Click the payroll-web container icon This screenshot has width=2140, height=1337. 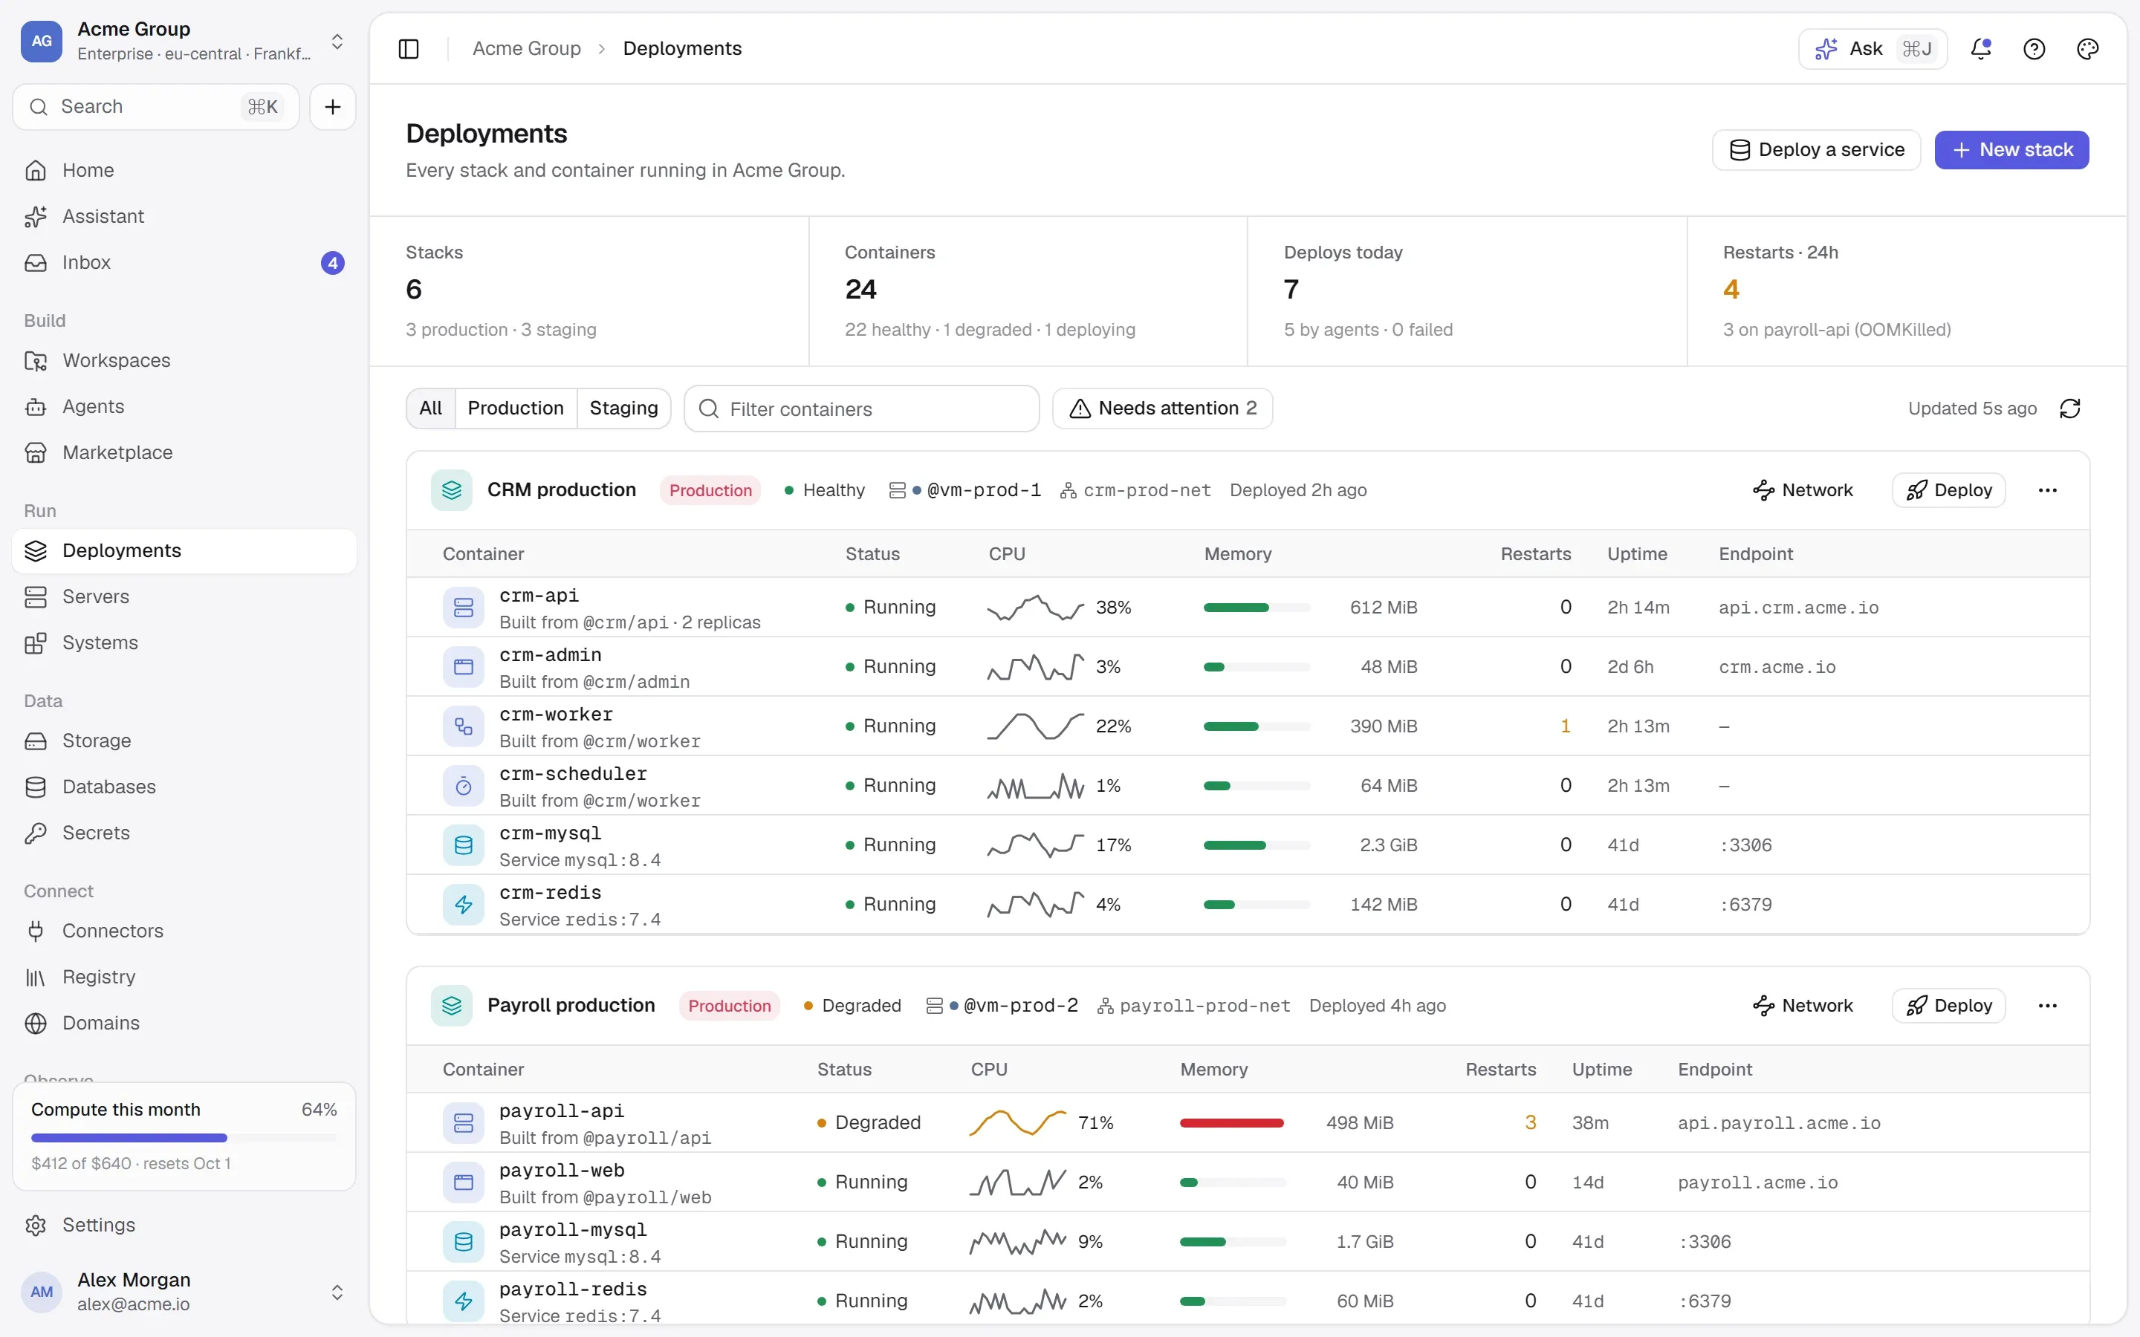click(464, 1183)
